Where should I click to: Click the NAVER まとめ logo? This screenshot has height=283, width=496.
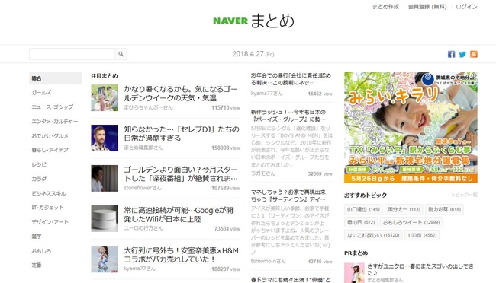(253, 21)
